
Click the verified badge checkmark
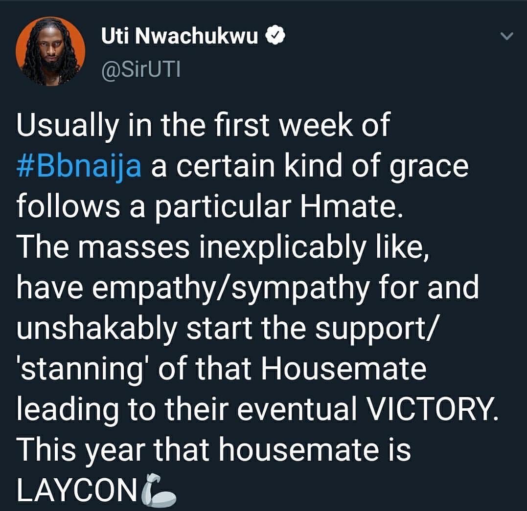point(275,36)
